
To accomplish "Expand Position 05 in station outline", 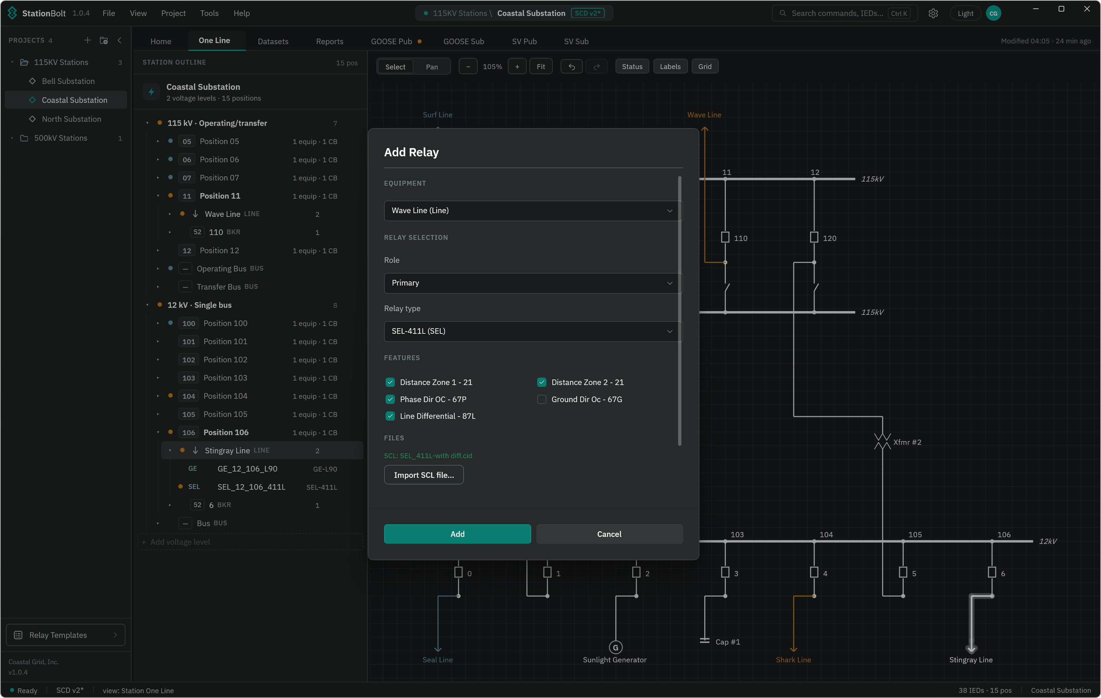I will 158,141.
